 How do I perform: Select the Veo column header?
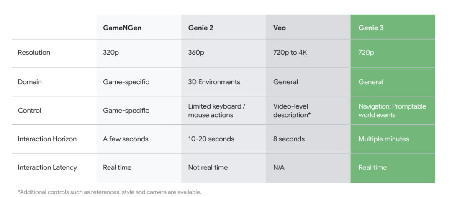click(x=280, y=28)
